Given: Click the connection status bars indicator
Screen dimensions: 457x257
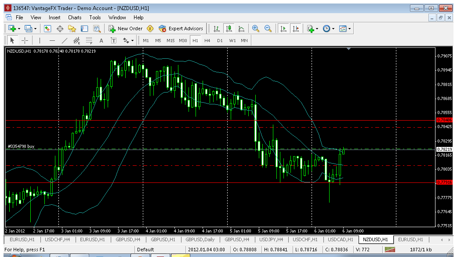Looking at the screenshot, I should (390, 250).
